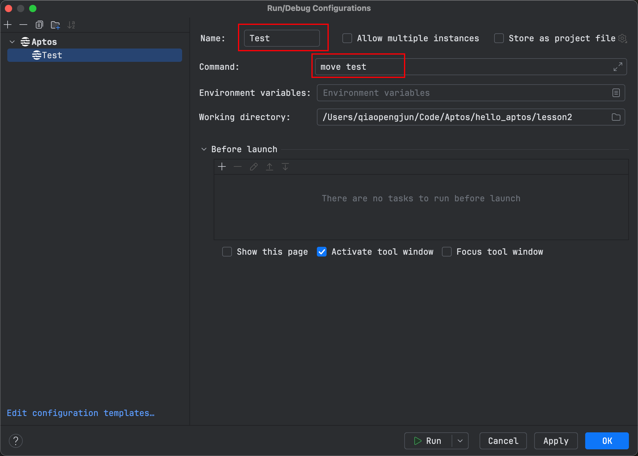
Task: Select the Test configuration in tree
Action: tap(95, 55)
